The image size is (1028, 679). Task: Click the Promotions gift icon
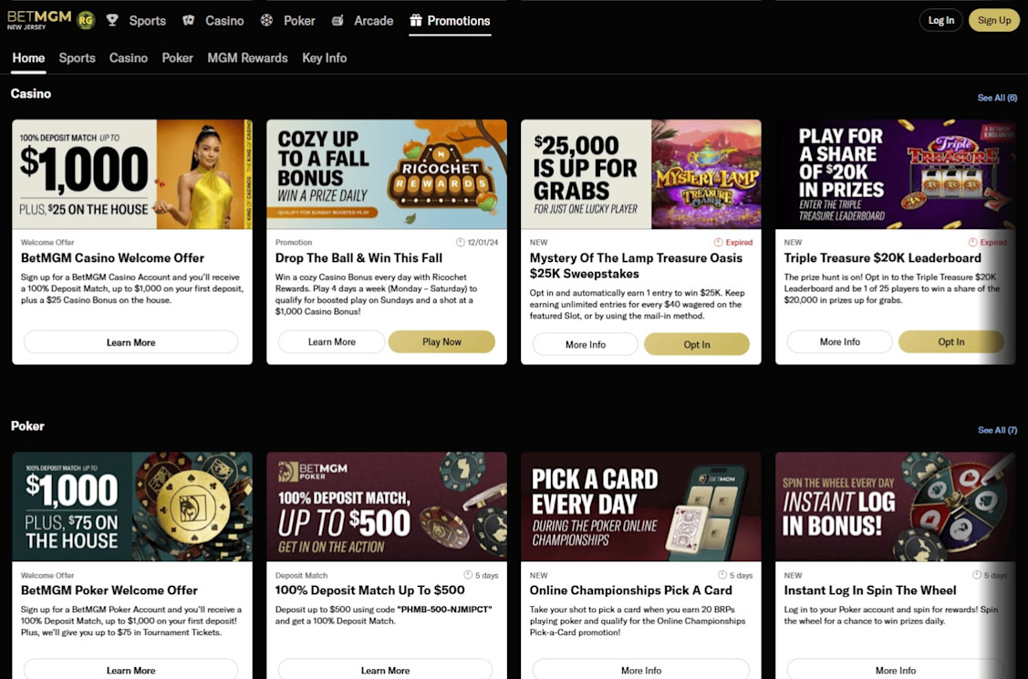pyautogui.click(x=416, y=20)
